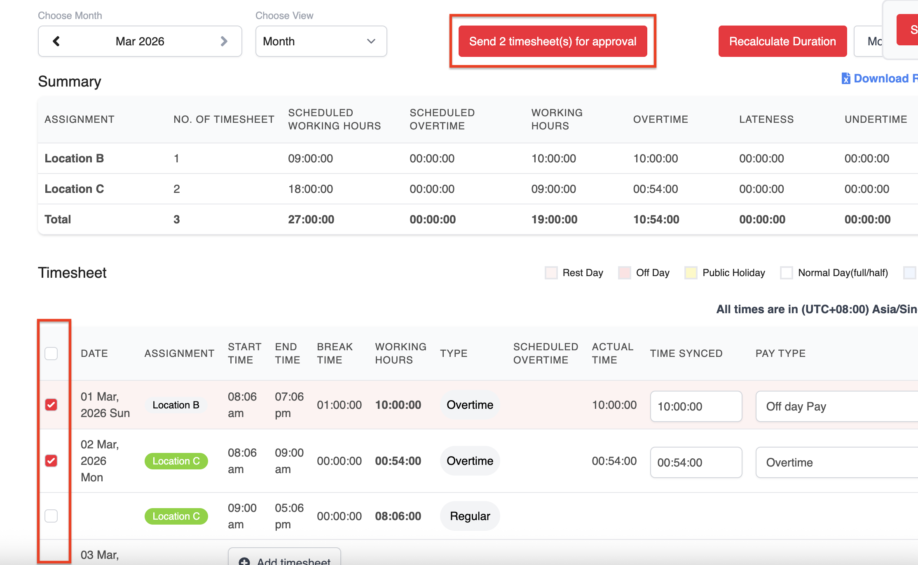The width and height of the screenshot is (918, 565).
Task: Click time synced field showing 00:54:00
Action: coord(696,462)
